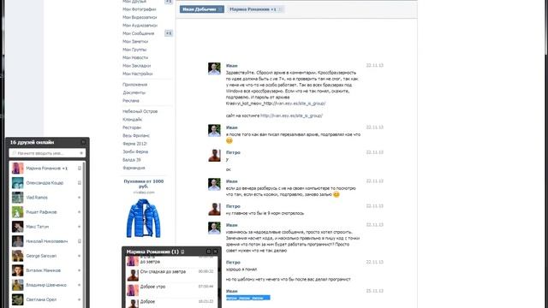Click Петро's name above 'ну главное' message
Viewport: 548px width, 308px height.
(x=233, y=206)
